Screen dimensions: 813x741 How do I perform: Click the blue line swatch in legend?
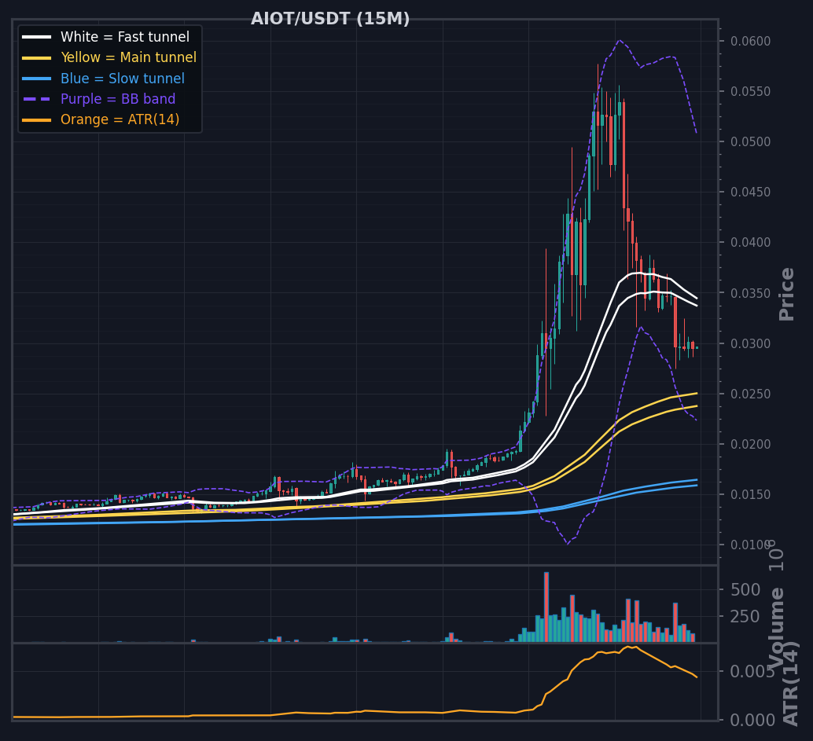click(x=37, y=79)
